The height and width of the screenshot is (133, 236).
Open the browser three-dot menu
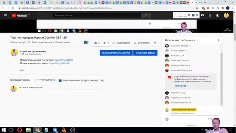click(233, 8)
